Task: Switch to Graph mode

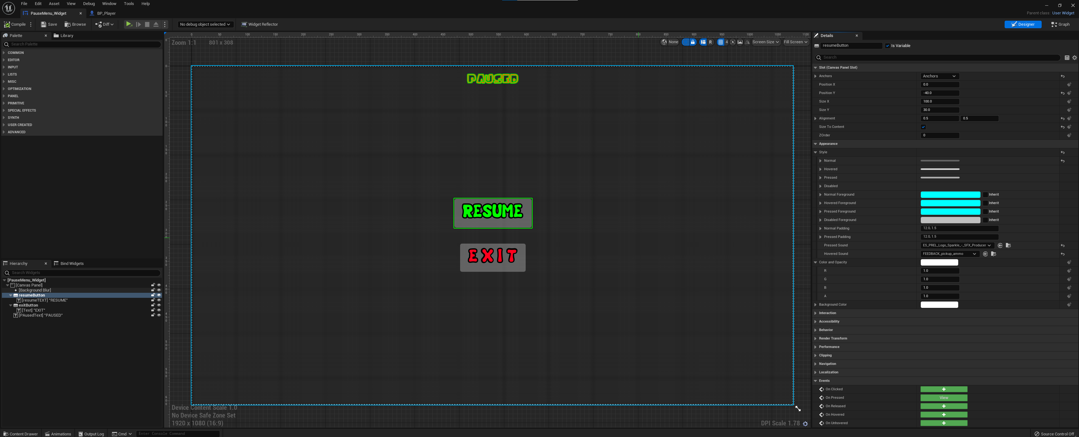Action: [1060, 24]
